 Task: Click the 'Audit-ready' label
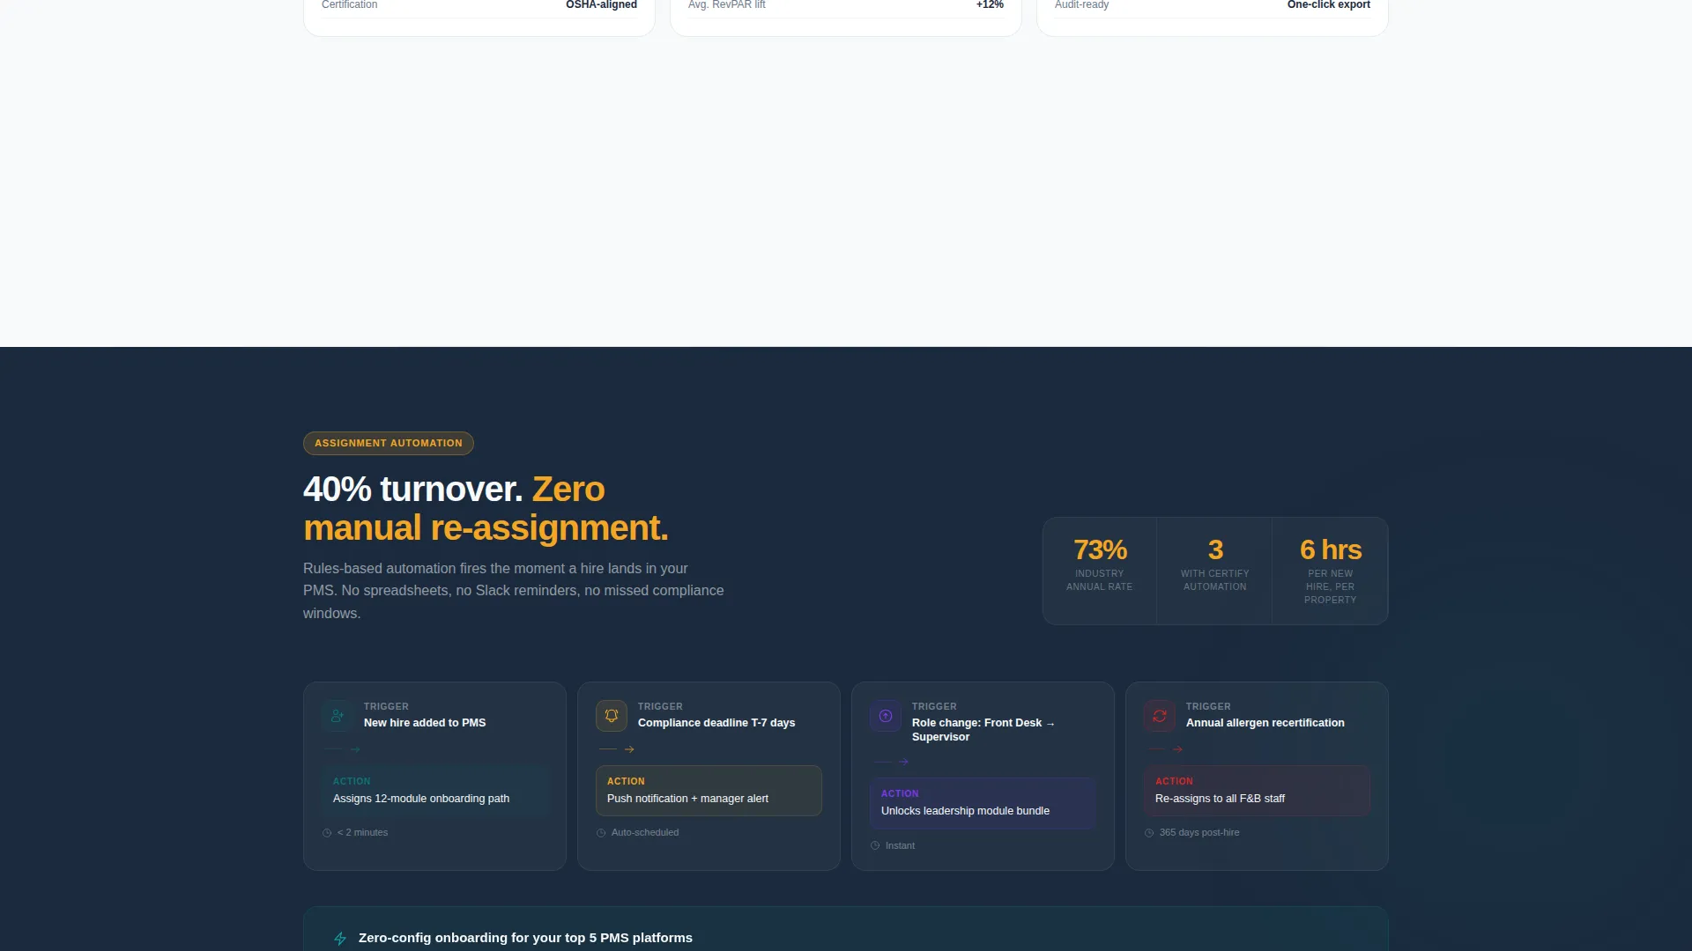[x=1082, y=5]
